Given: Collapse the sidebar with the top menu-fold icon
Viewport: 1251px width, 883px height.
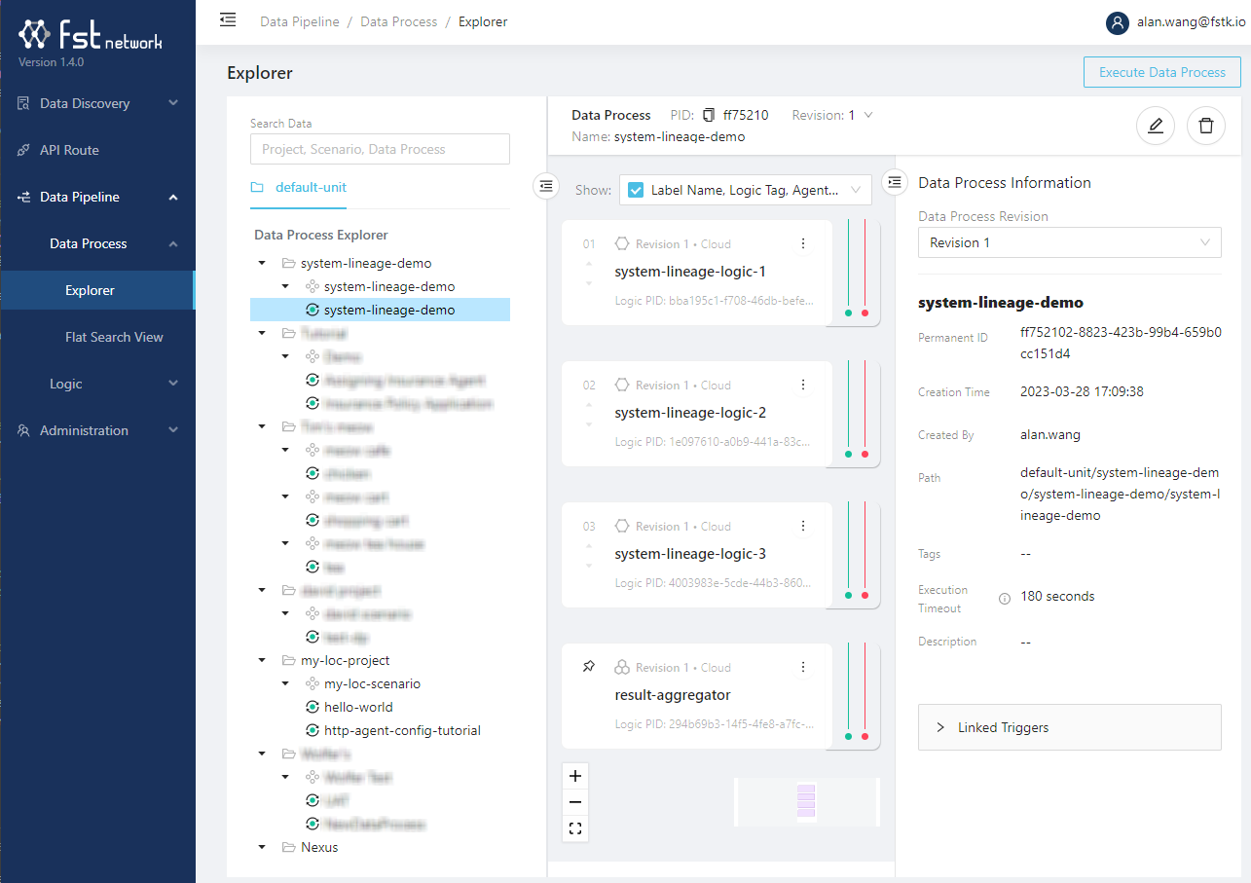Looking at the screenshot, I should 228,19.
